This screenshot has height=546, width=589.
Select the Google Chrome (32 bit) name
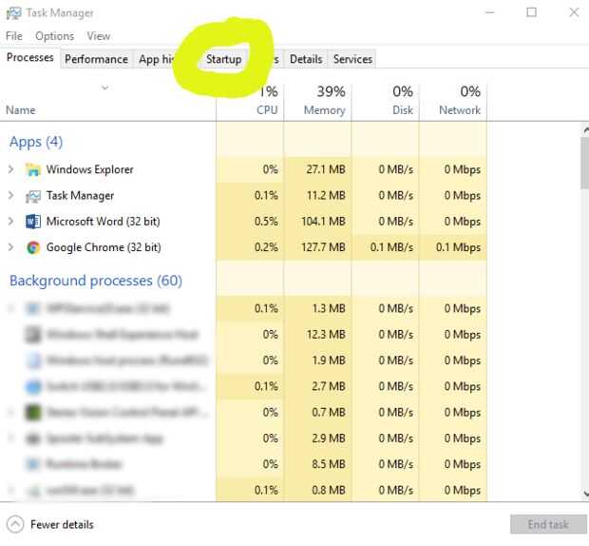[104, 247]
